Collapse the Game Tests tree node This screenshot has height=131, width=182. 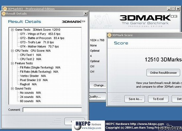(x=12, y=30)
